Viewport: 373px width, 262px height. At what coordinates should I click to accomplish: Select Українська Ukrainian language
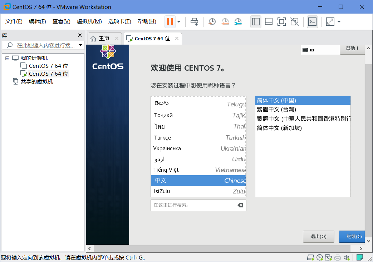(198, 148)
